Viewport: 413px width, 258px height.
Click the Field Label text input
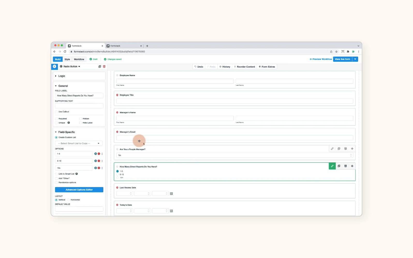coord(79,96)
